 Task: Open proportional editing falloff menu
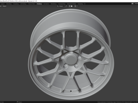pos(78,6)
